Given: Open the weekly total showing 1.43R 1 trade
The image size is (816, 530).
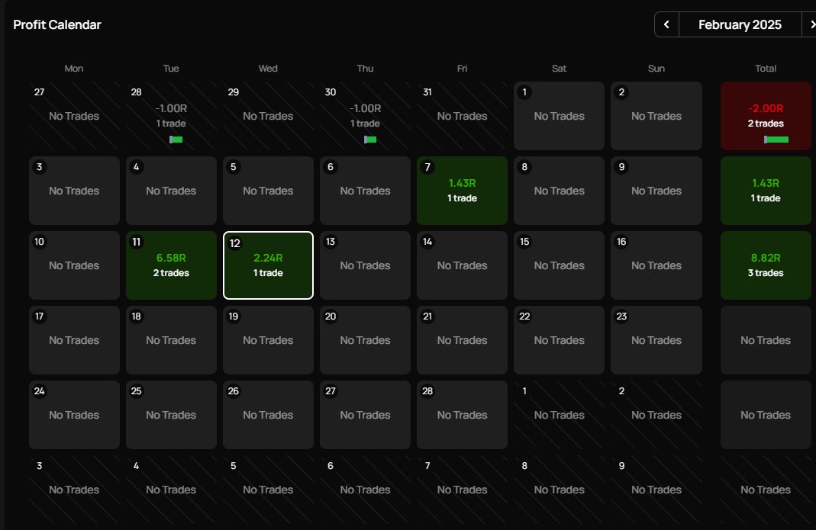Looking at the screenshot, I should click(766, 191).
